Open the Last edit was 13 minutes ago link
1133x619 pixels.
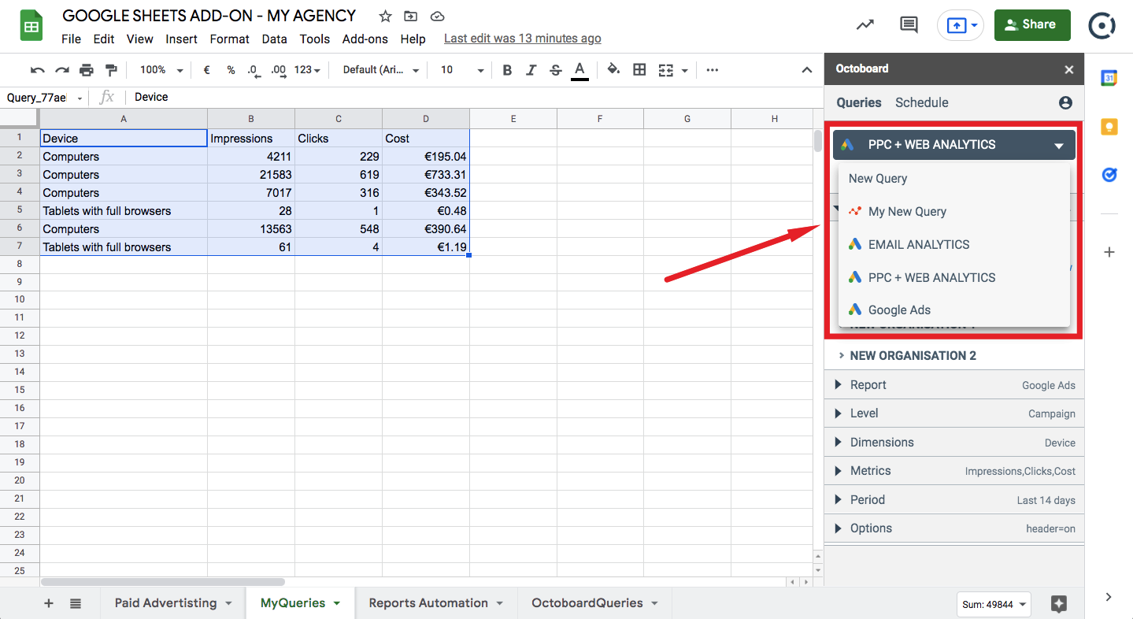tap(523, 39)
